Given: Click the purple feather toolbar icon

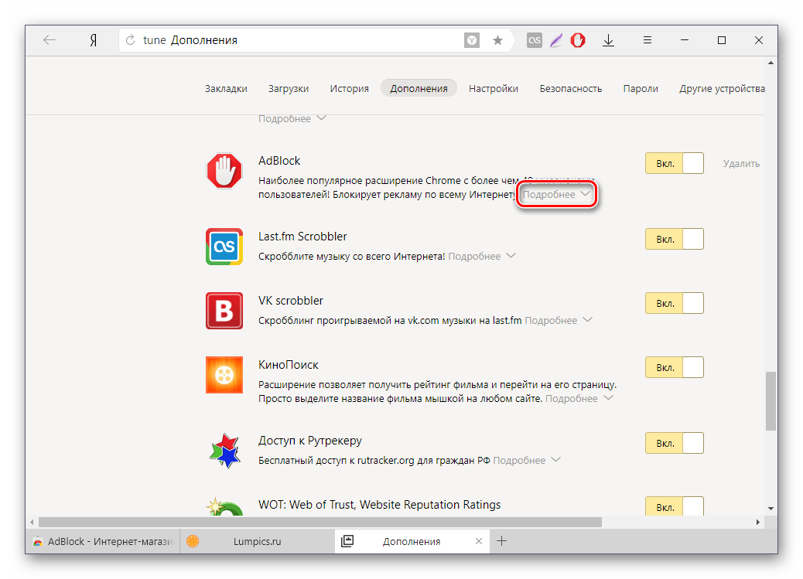Looking at the screenshot, I should pyautogui.click(x=555, y=40).
